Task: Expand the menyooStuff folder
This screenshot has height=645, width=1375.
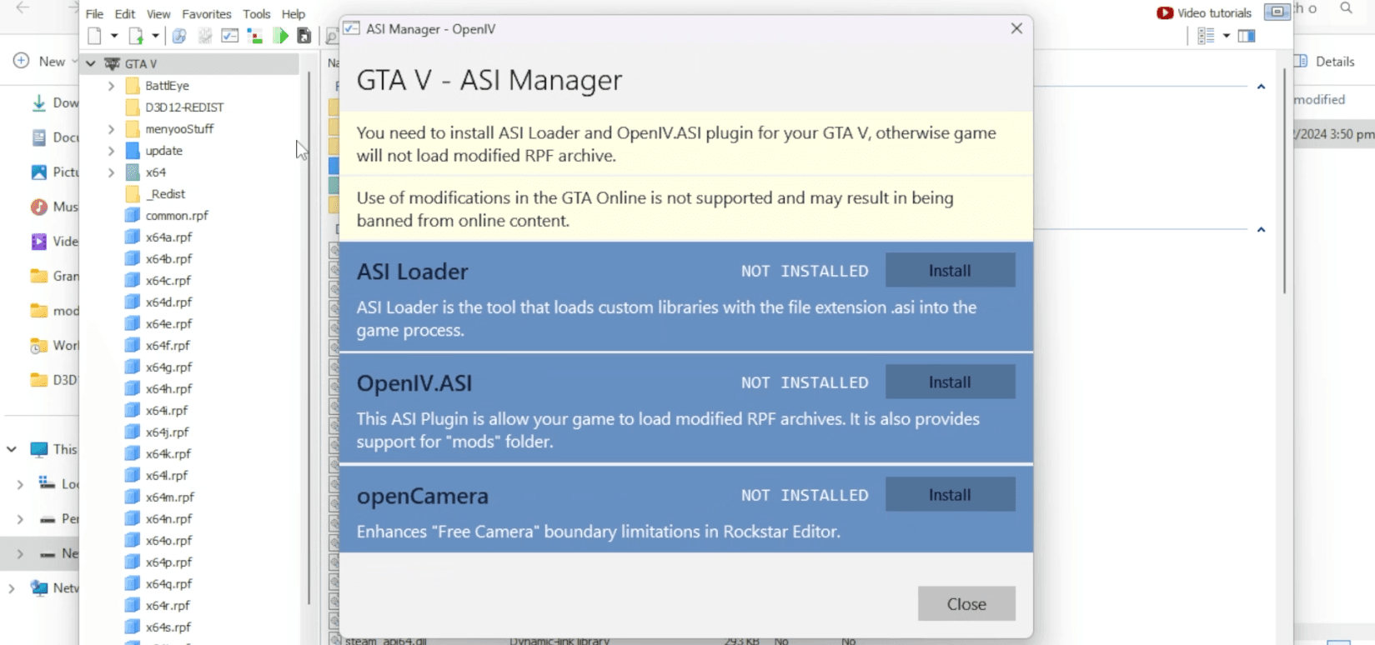Action: 111,129
